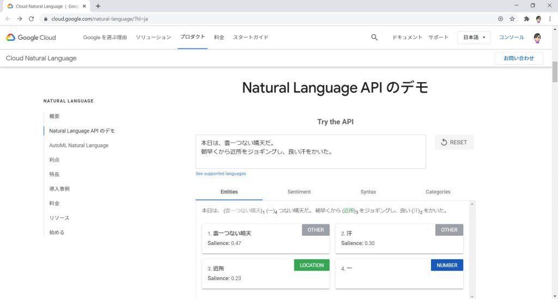Open the zoom indicator icon in address bar
Viewport: 558px width, 299px height.
click(500, 19)
